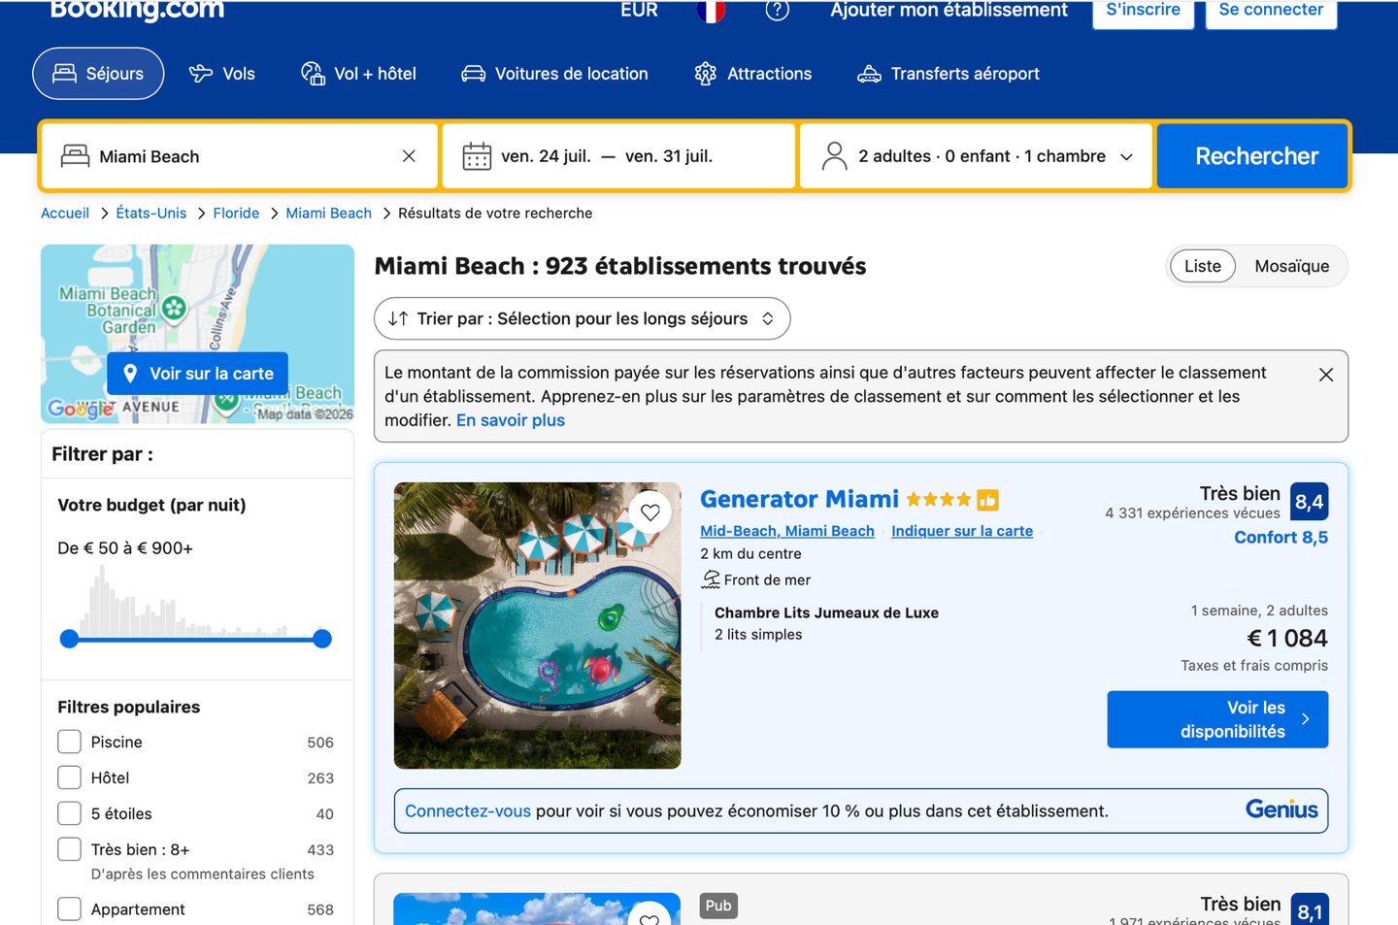Dismiss the commission notice with the X

tap(1326, 375)
